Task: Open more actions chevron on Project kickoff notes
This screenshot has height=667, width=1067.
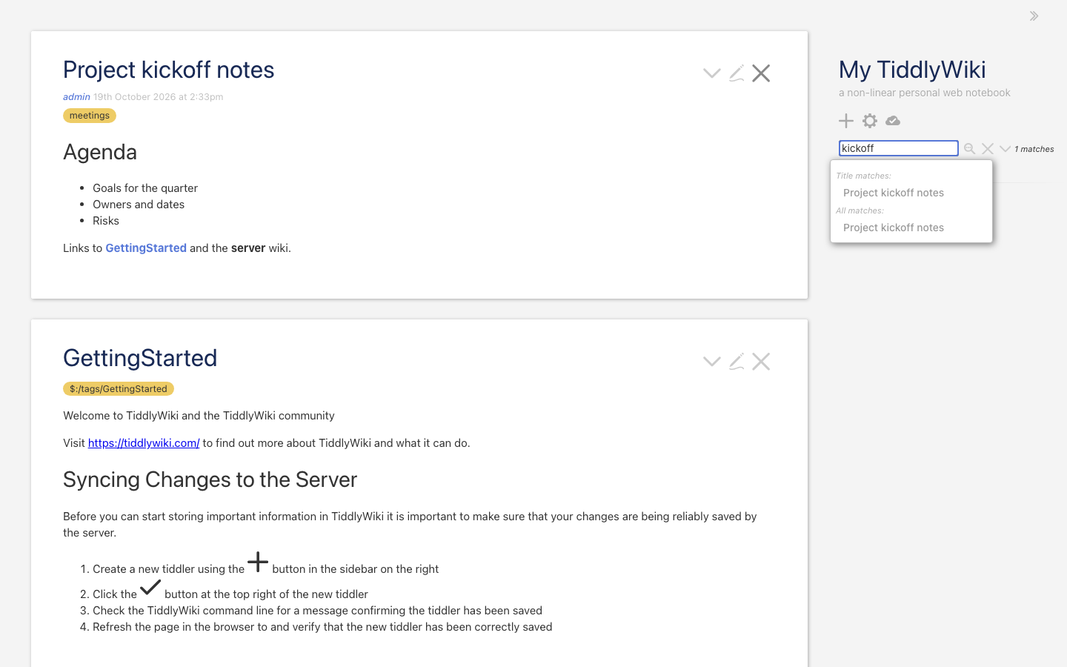Action: point(711,73)
